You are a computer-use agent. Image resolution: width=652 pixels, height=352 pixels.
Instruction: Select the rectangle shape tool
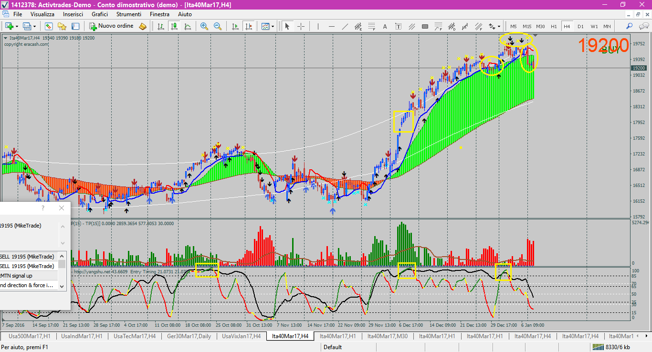click(x=425, y=26)
